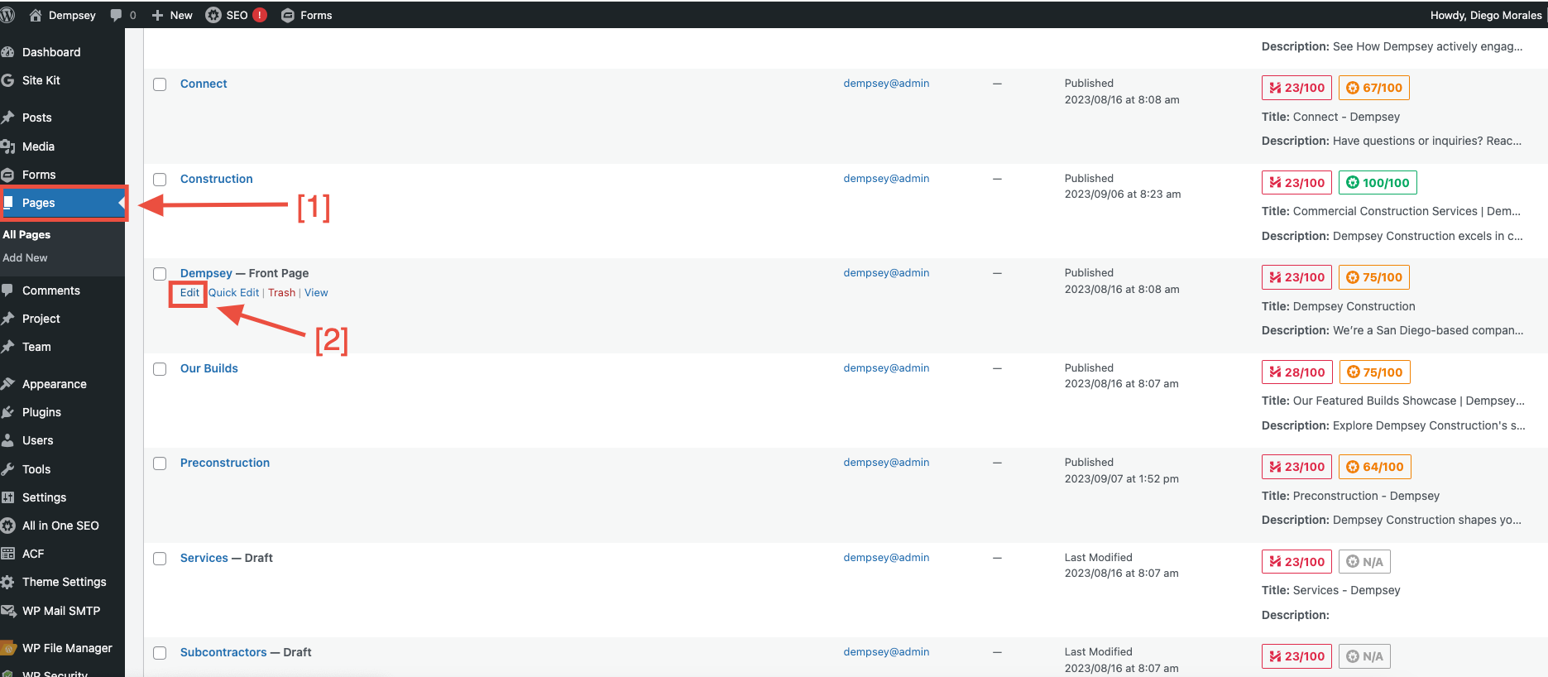
Task: Open Add New submenu under Pages
Action: (x=25, y=257)
